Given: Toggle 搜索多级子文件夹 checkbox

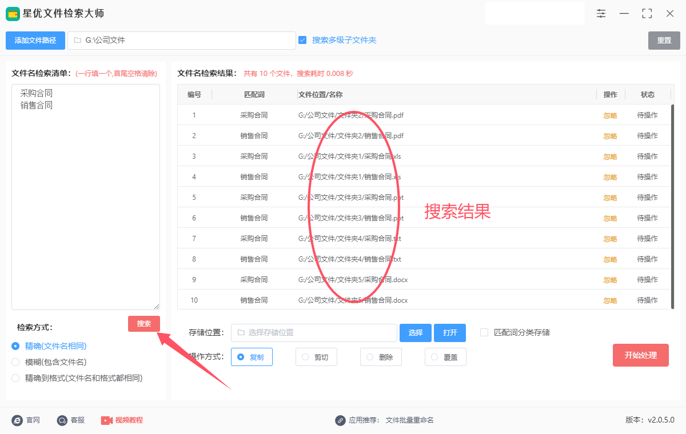Looking at the screenshot, I should [x=303, y=40].
